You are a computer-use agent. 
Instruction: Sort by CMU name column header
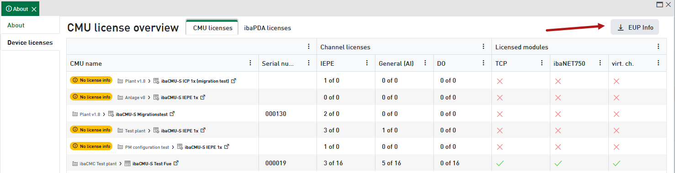tap(86, 63)
